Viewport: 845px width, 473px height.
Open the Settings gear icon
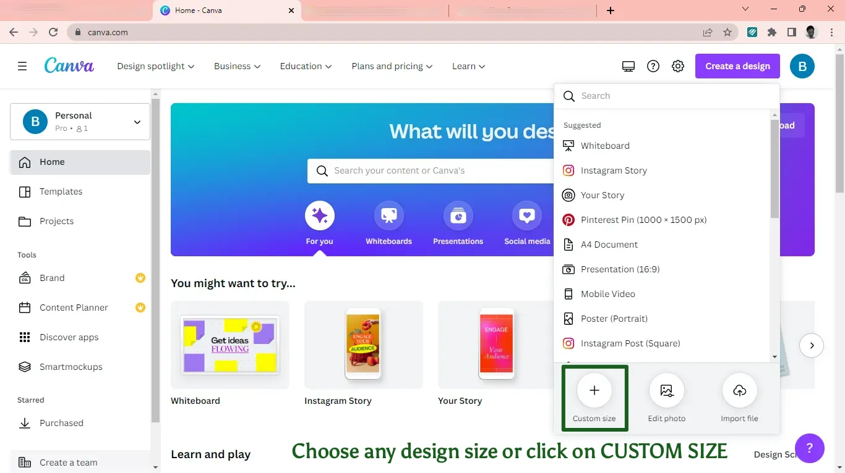coord(678,66)
